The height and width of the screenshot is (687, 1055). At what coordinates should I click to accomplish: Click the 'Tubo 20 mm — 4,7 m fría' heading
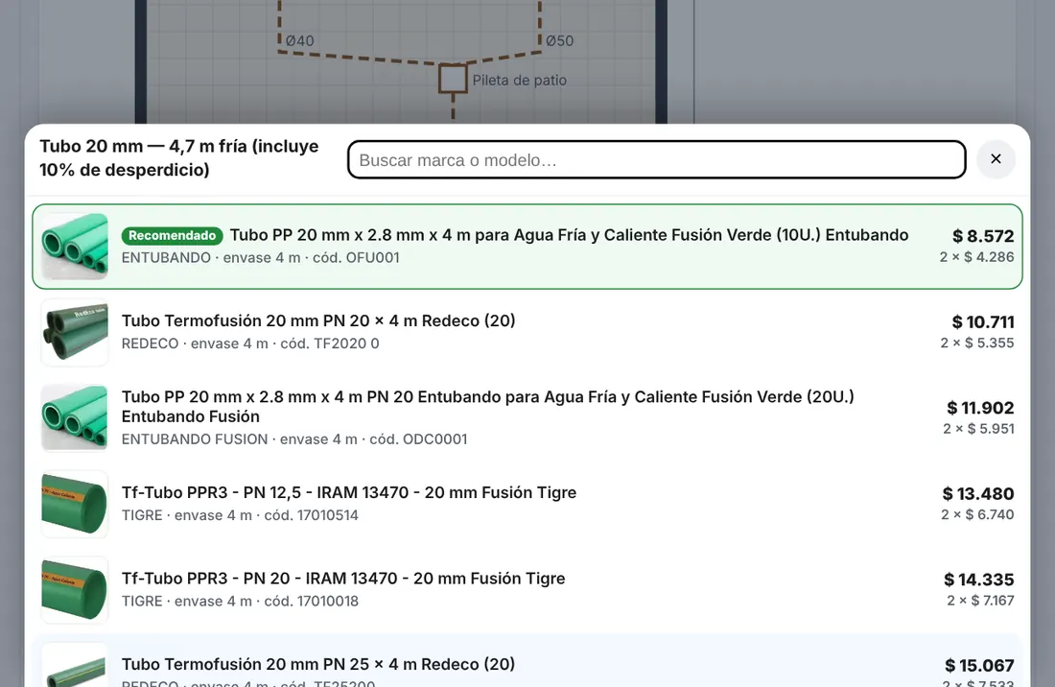pos(179,158)
